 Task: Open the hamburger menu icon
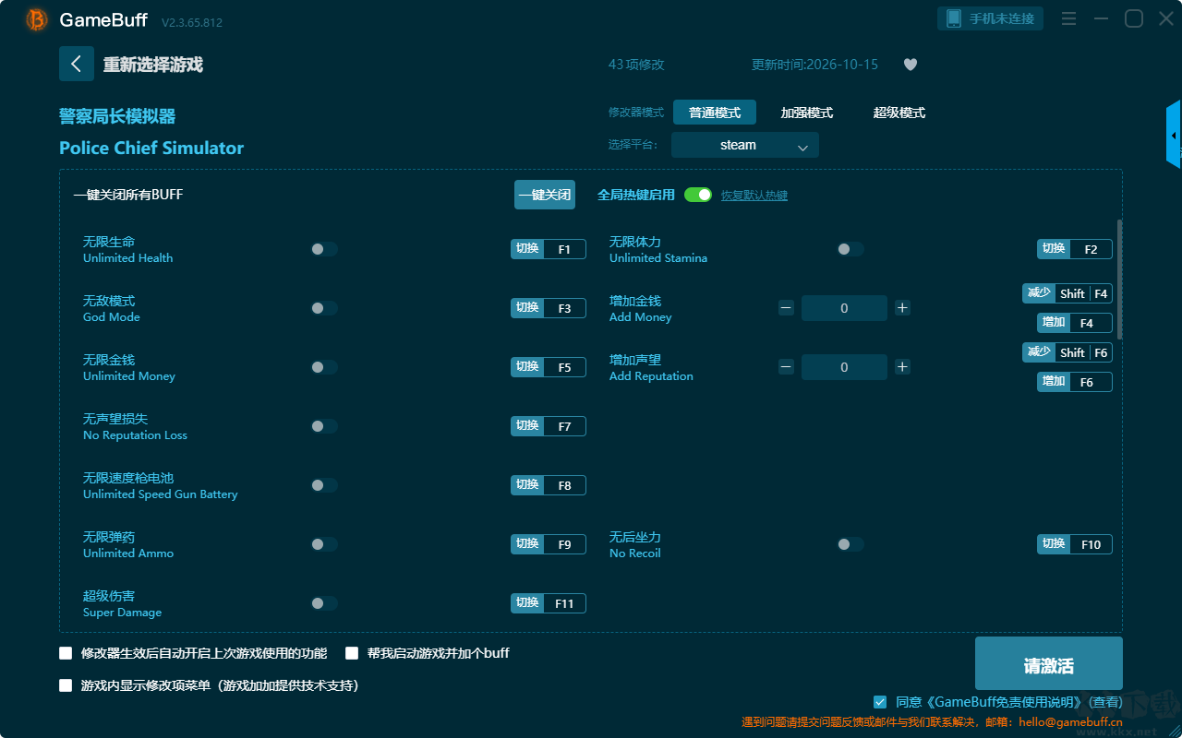coord(1068,18)
